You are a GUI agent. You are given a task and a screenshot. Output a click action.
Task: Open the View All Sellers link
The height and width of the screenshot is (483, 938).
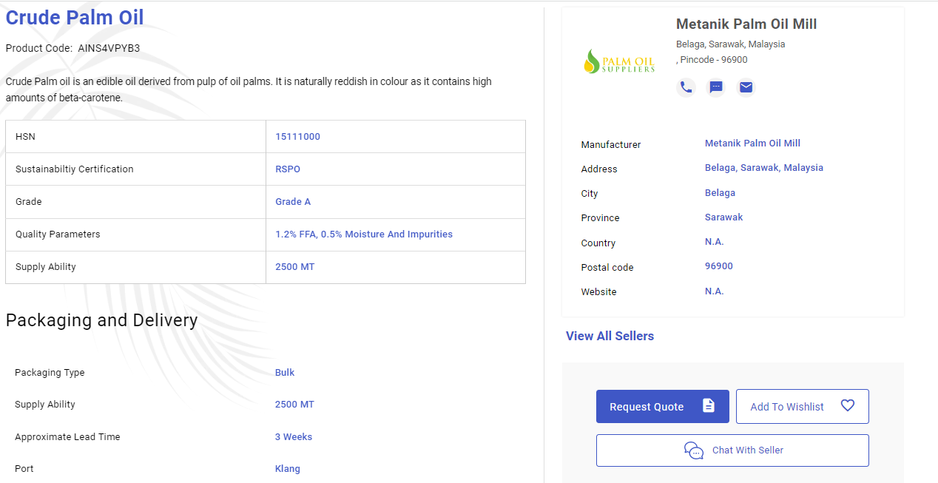[610, 336]
